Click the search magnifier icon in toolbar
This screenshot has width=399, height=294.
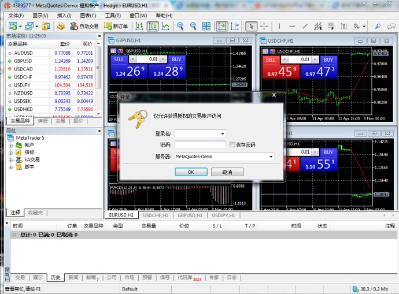tap(378, 26)
